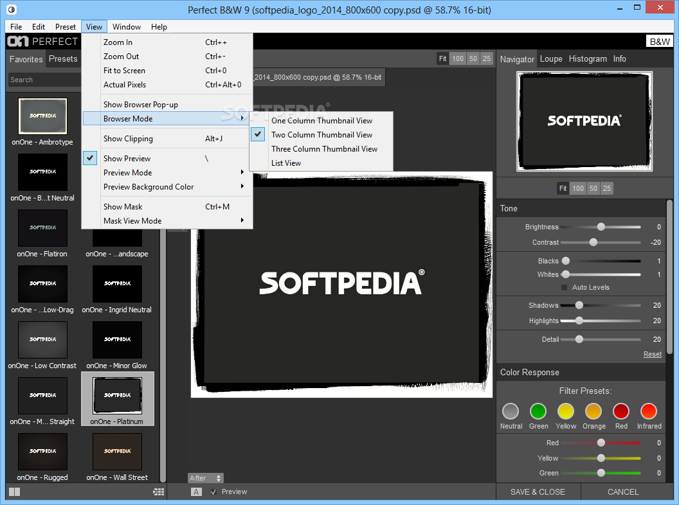Open the File menu
Screen dimensions: 679x505
[x=16, y=27]
